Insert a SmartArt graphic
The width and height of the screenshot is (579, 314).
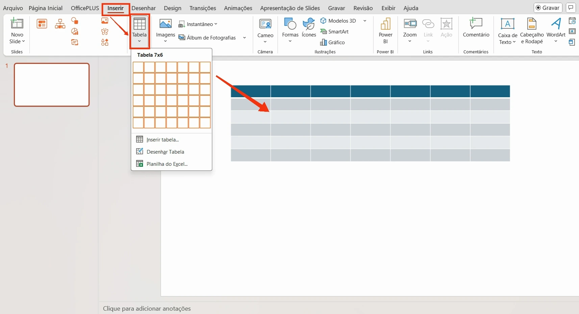tap(334, 31)
